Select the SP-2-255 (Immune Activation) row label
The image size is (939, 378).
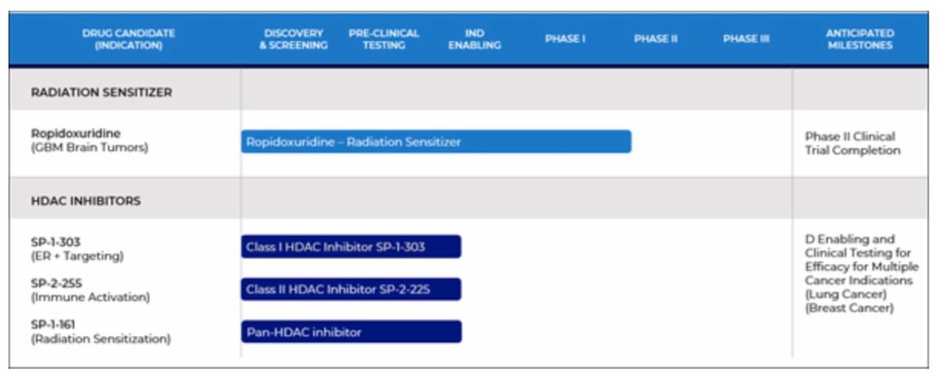(x=90, y=290)
